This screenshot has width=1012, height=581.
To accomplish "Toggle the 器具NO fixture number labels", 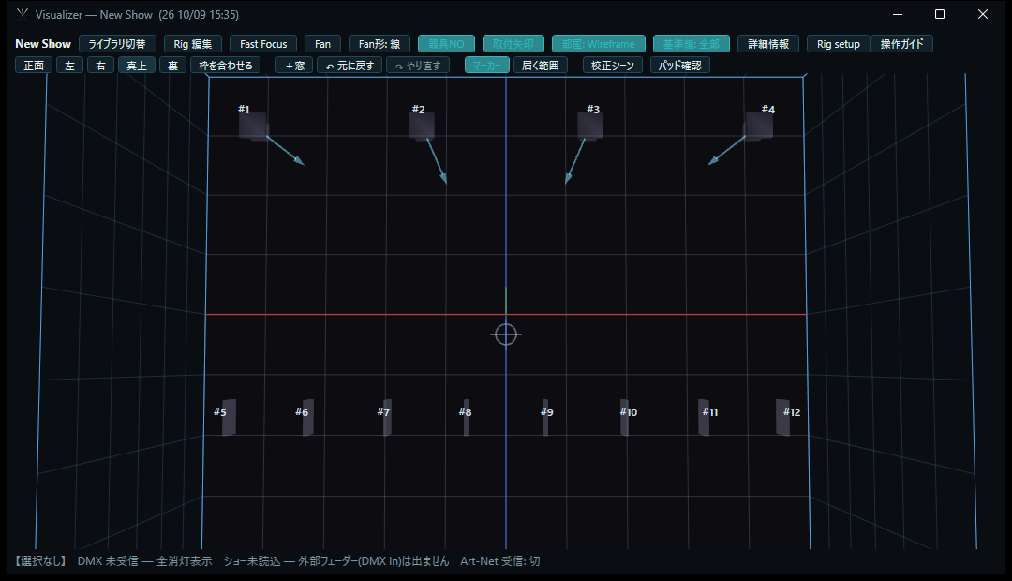I will point(447,44).
